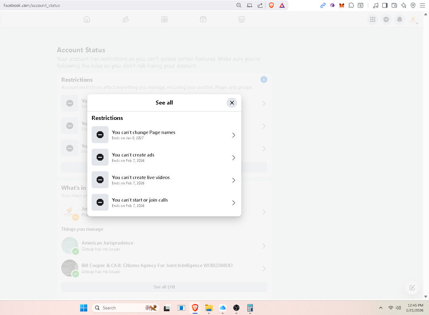Image resolution: width=429 pixels, height=315 pixels.
Task: Expand the "You can't create ads" restriction
Action: tap(164, 157)
